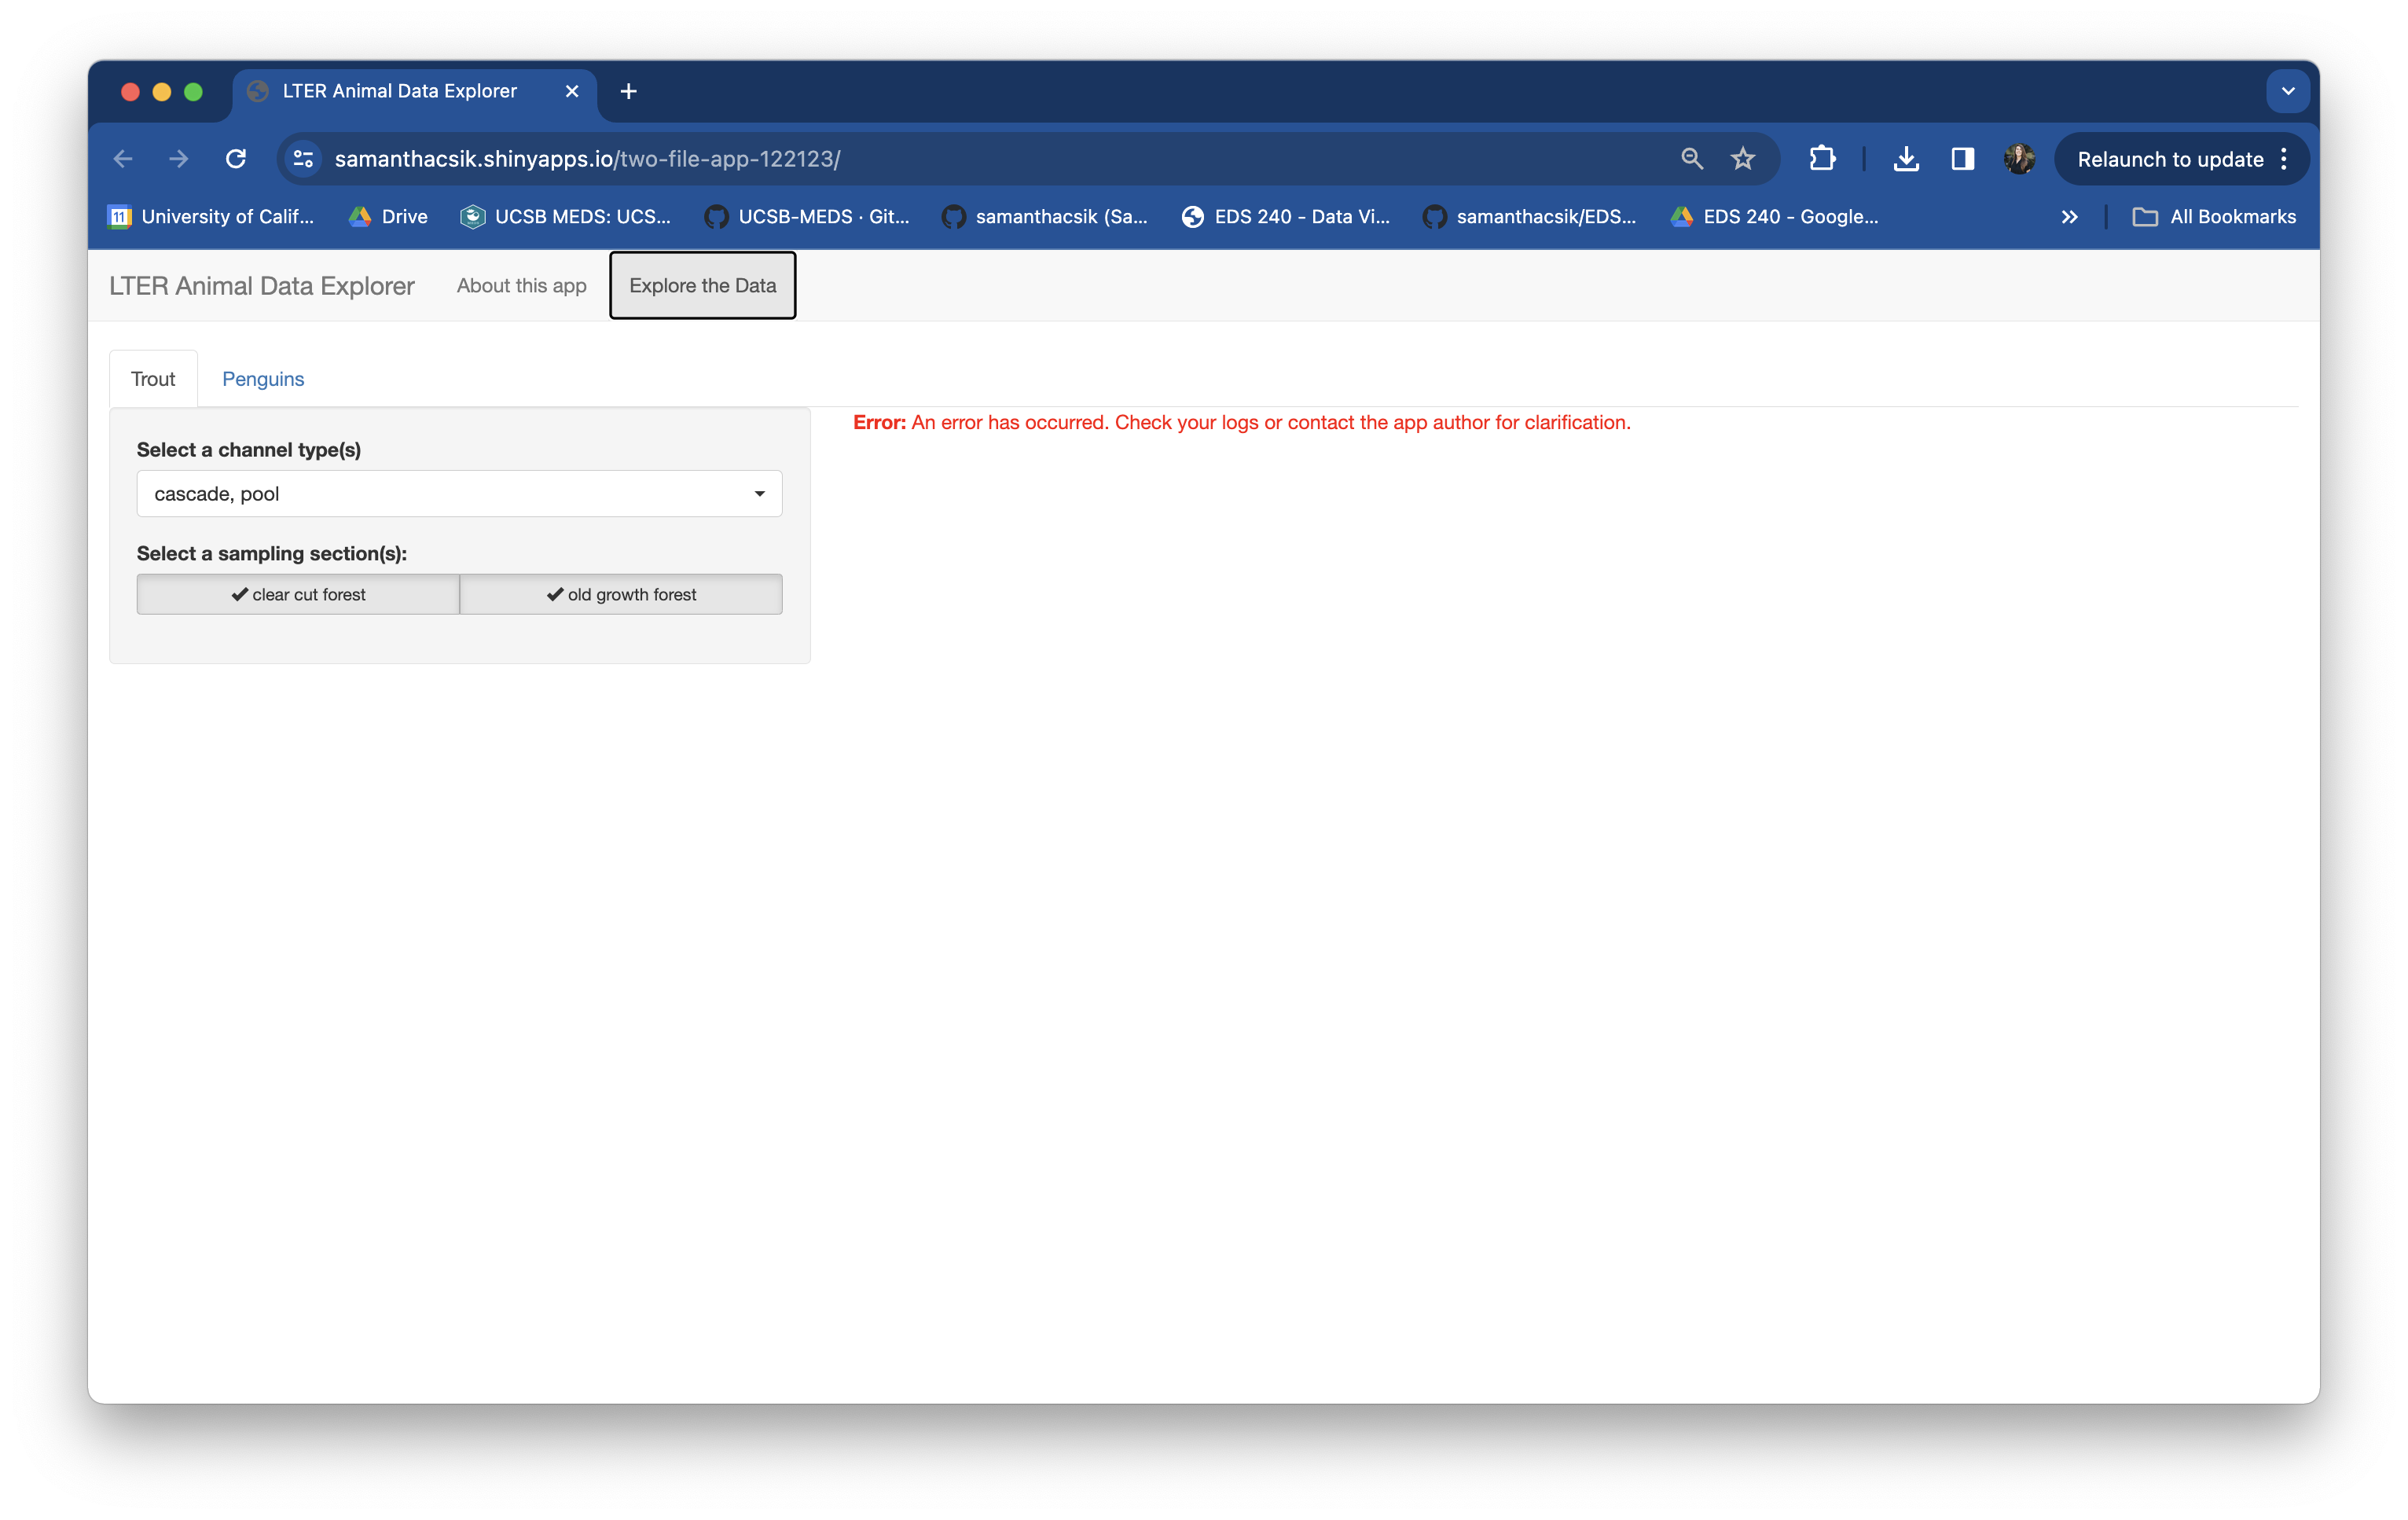Open site information icon left of URL
Viewport: 2408px width, 1520px height.
point(303,159)
